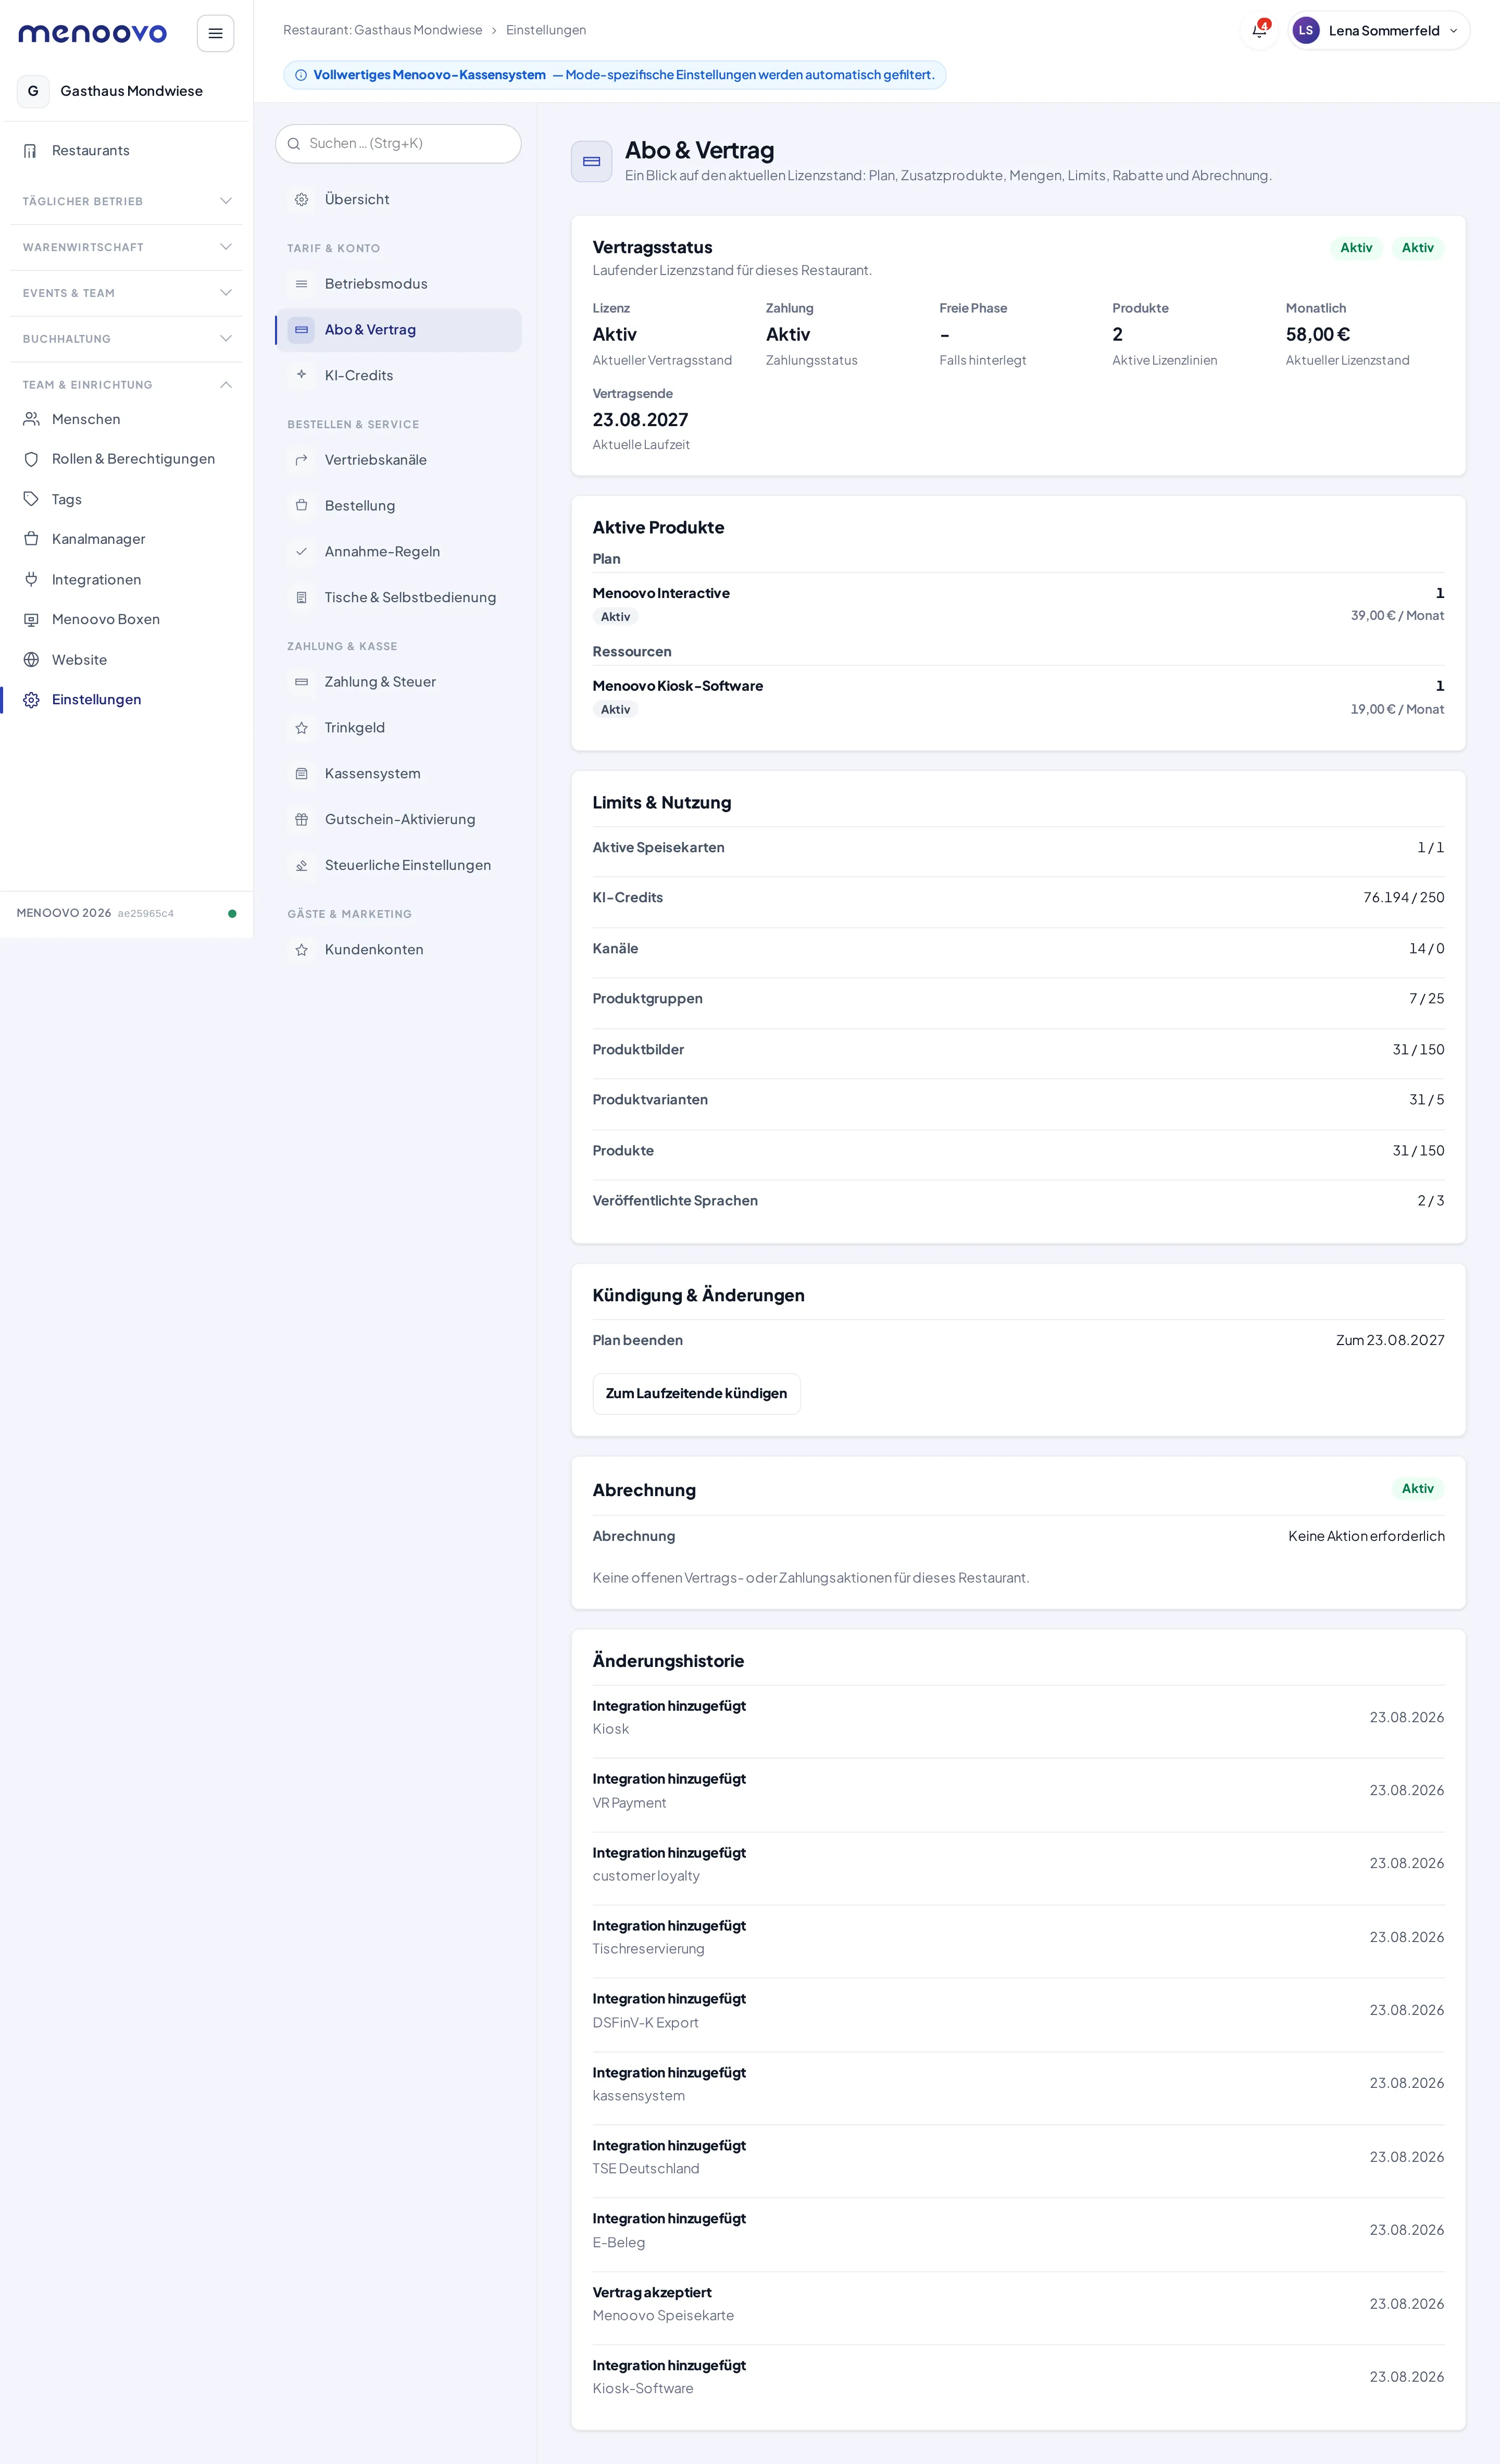The image size is (1500, 2464).
Task: Open Restaurants in the left sidebar
Action: click(x=126, y=150)
